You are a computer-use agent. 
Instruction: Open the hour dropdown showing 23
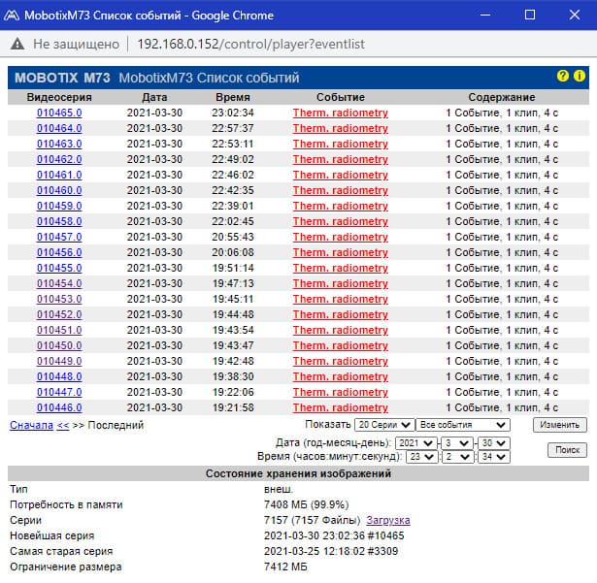pos(422,456)
